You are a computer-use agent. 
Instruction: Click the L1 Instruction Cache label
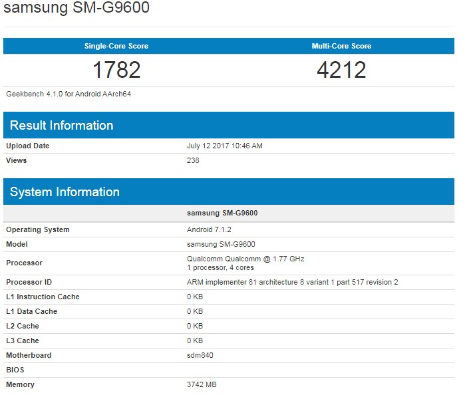point(43,297)
